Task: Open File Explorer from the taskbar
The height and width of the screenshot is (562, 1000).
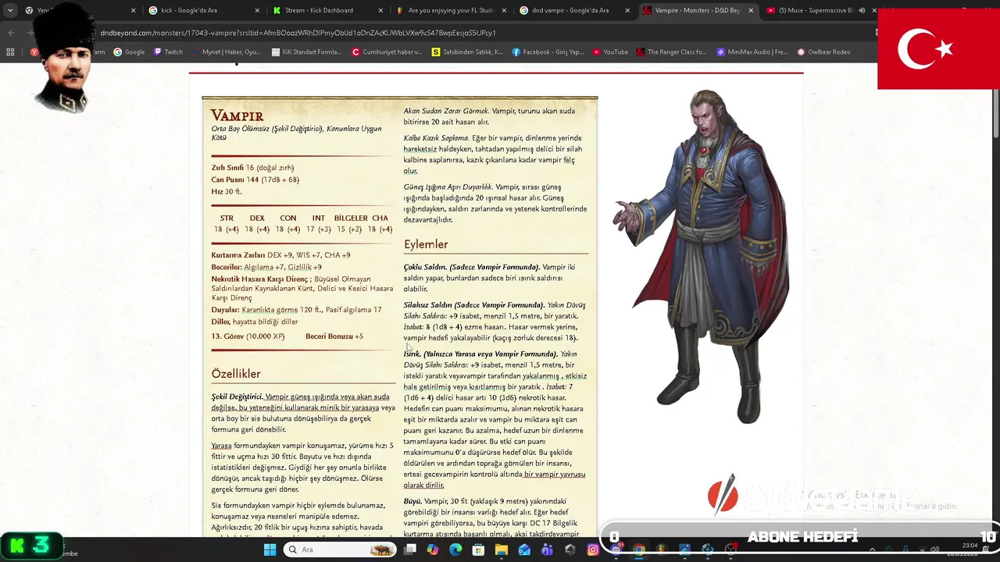Action: point(502,550)
